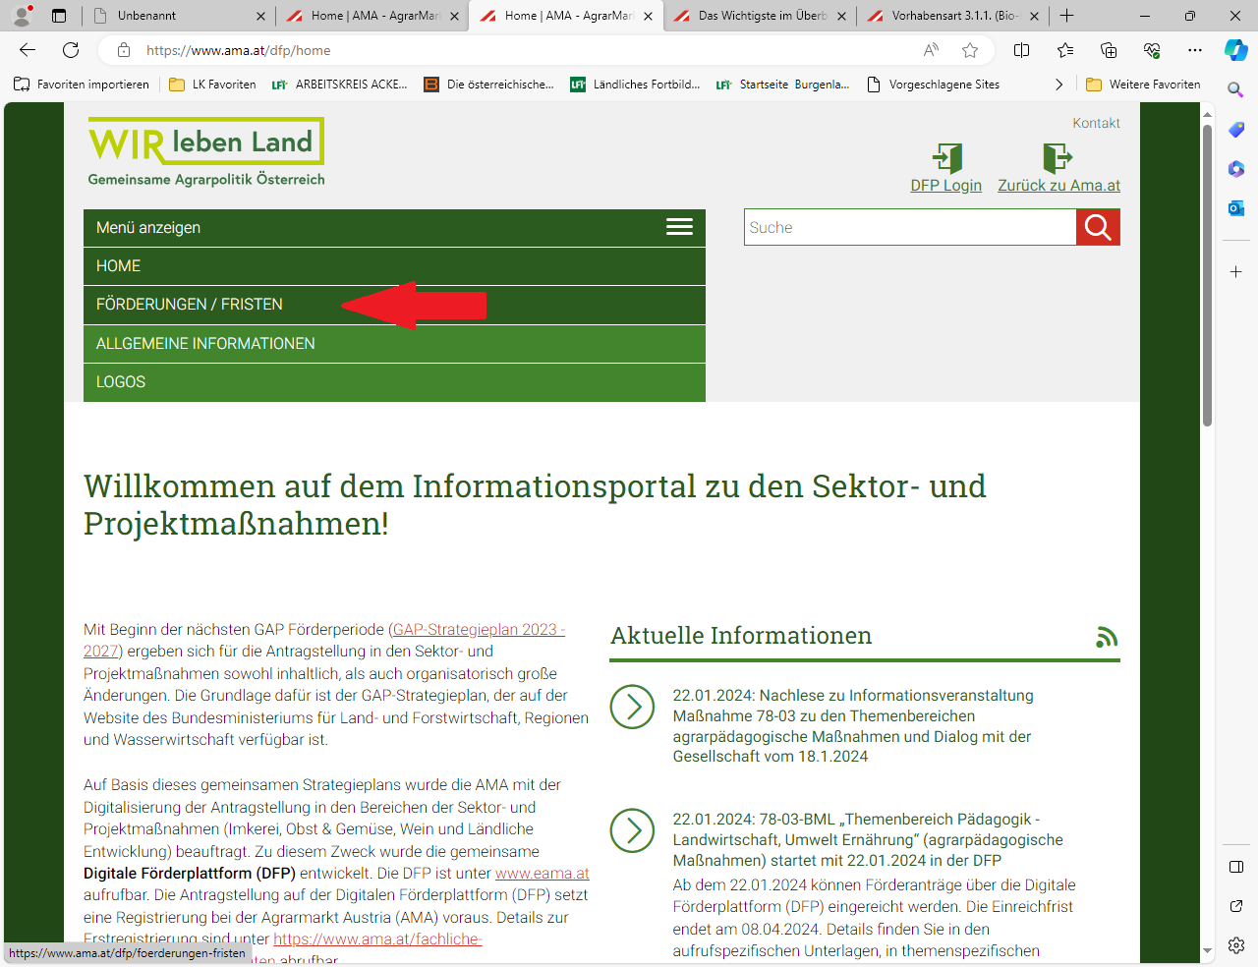Image resolution: width=1258 pixels, height=967 pixels.
Task: Open the Weitere Favoriten folder
Action: (1143, 85)
